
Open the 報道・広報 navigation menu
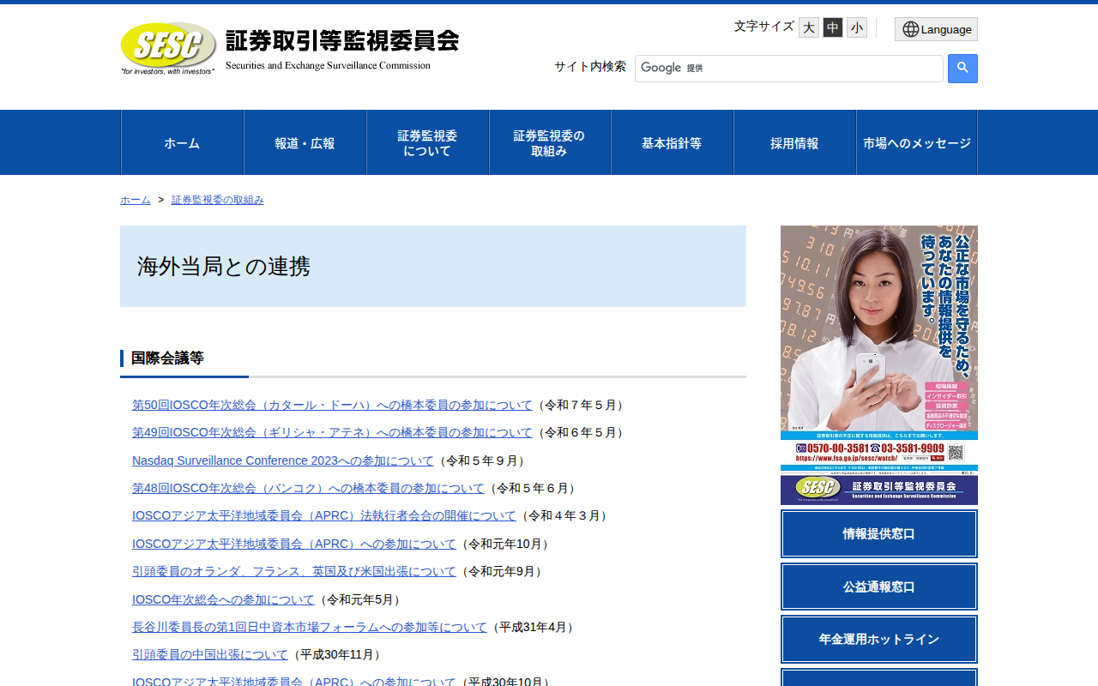[x=305, y=142]
